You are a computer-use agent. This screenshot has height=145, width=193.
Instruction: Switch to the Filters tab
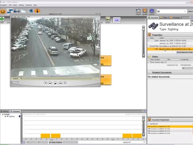[x=164, y=18]
